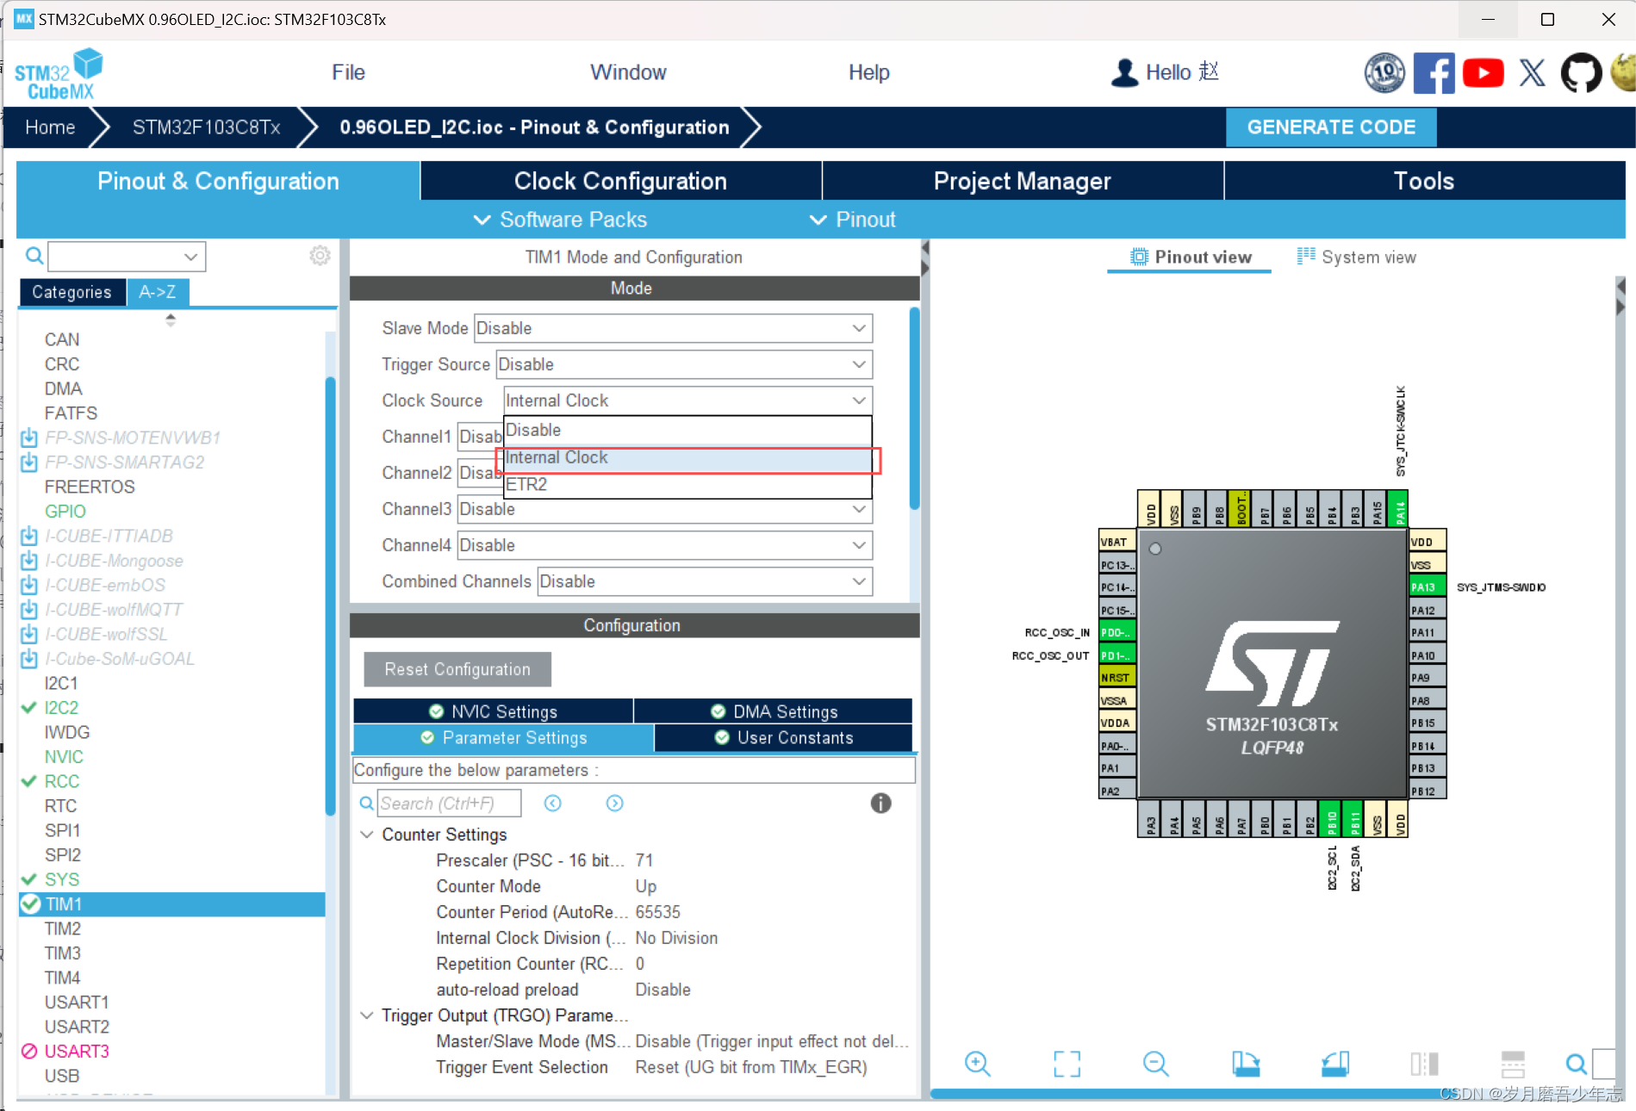Collapse the Counter Settings group
This screenshot has height=1111, width=1636.
point(367,835)
